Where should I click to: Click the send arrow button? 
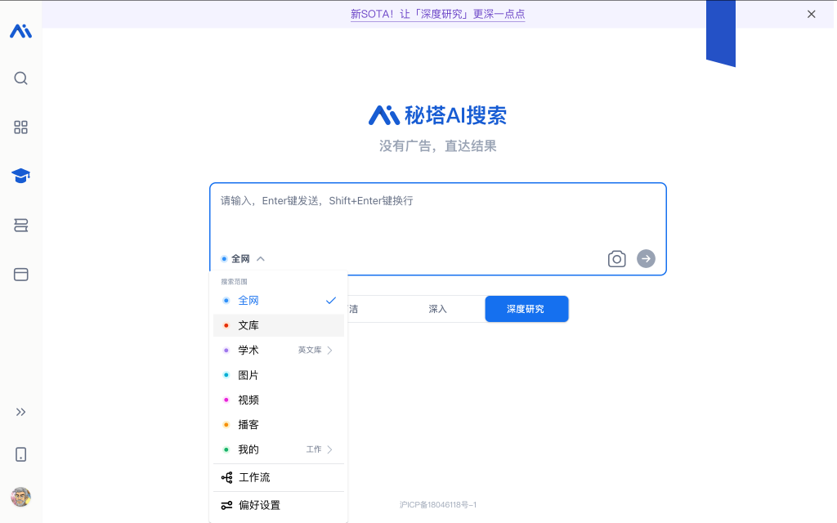[x=646, y=259]
